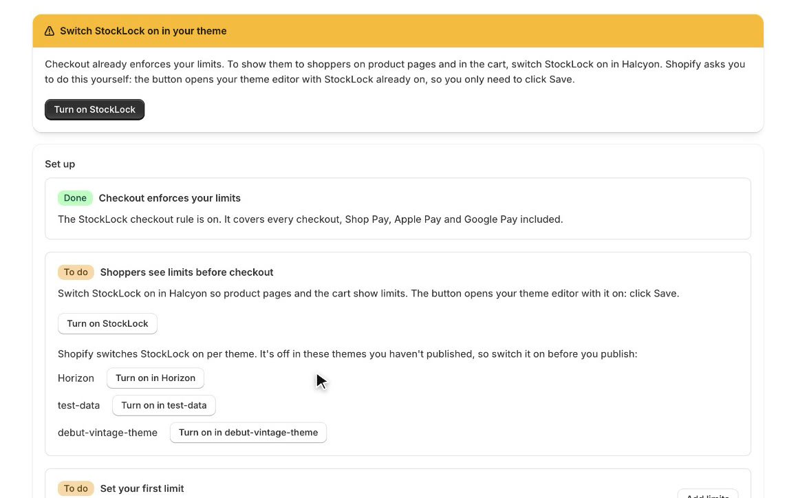Click the warning triangle icon in the banner
Image resolution: width=798 pixels, height=498 pixels.
[50, 31]
